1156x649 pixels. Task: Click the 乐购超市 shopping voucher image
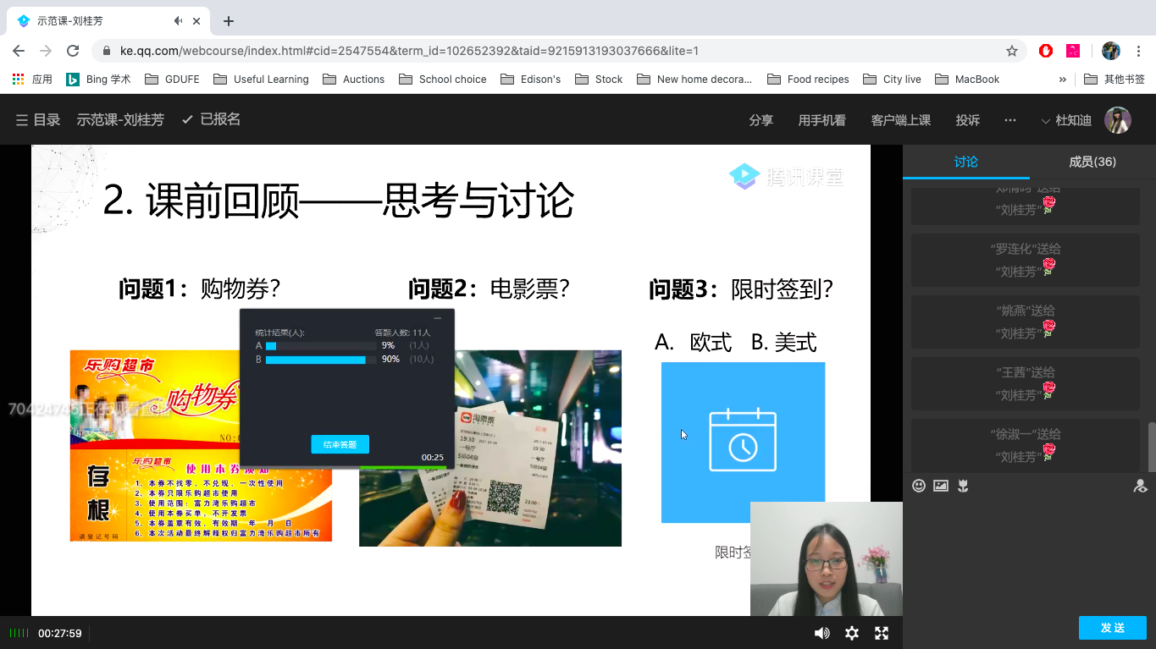tap(201, 446)
